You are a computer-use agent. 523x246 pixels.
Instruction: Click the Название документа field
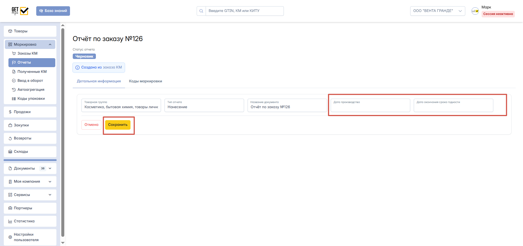pyautogui.click(x=287, y=105)
